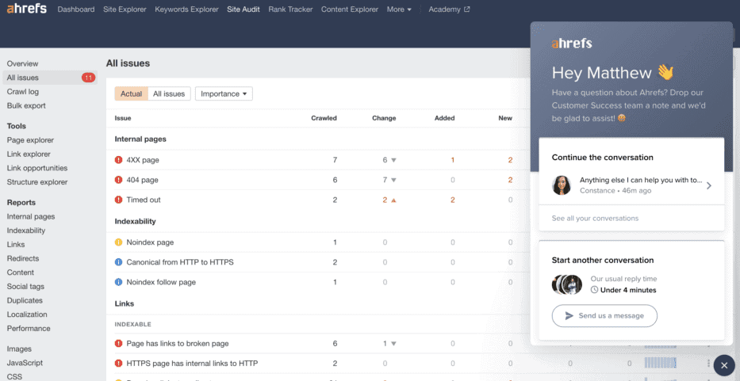
Task: Click Canonical from HTTP to HTTPS issue name
Action: [x=180, y=262]
